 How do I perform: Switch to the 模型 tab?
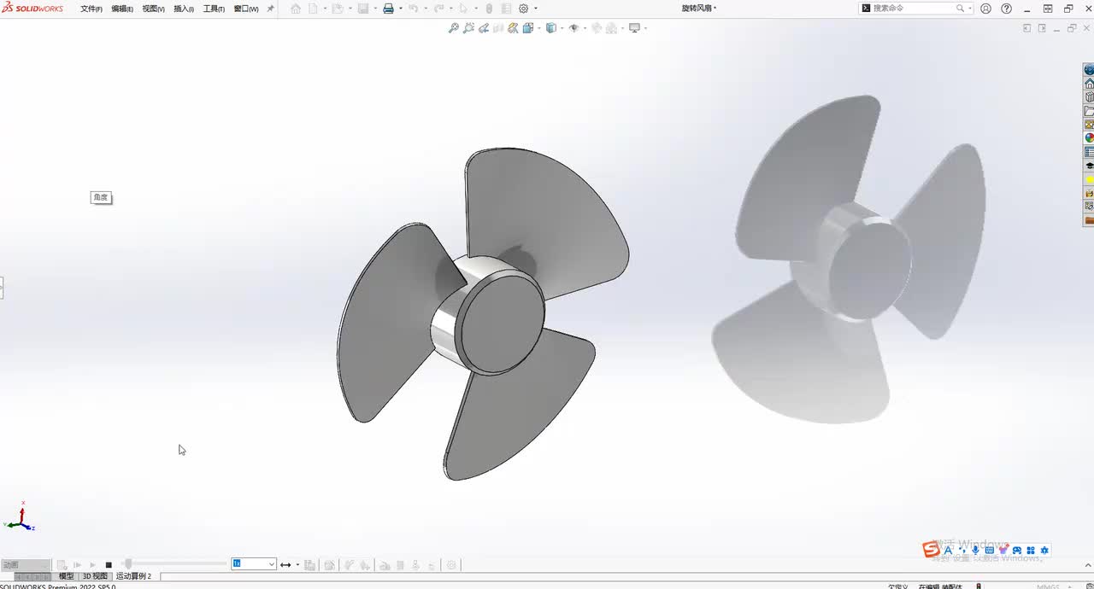tap(66, 576)
